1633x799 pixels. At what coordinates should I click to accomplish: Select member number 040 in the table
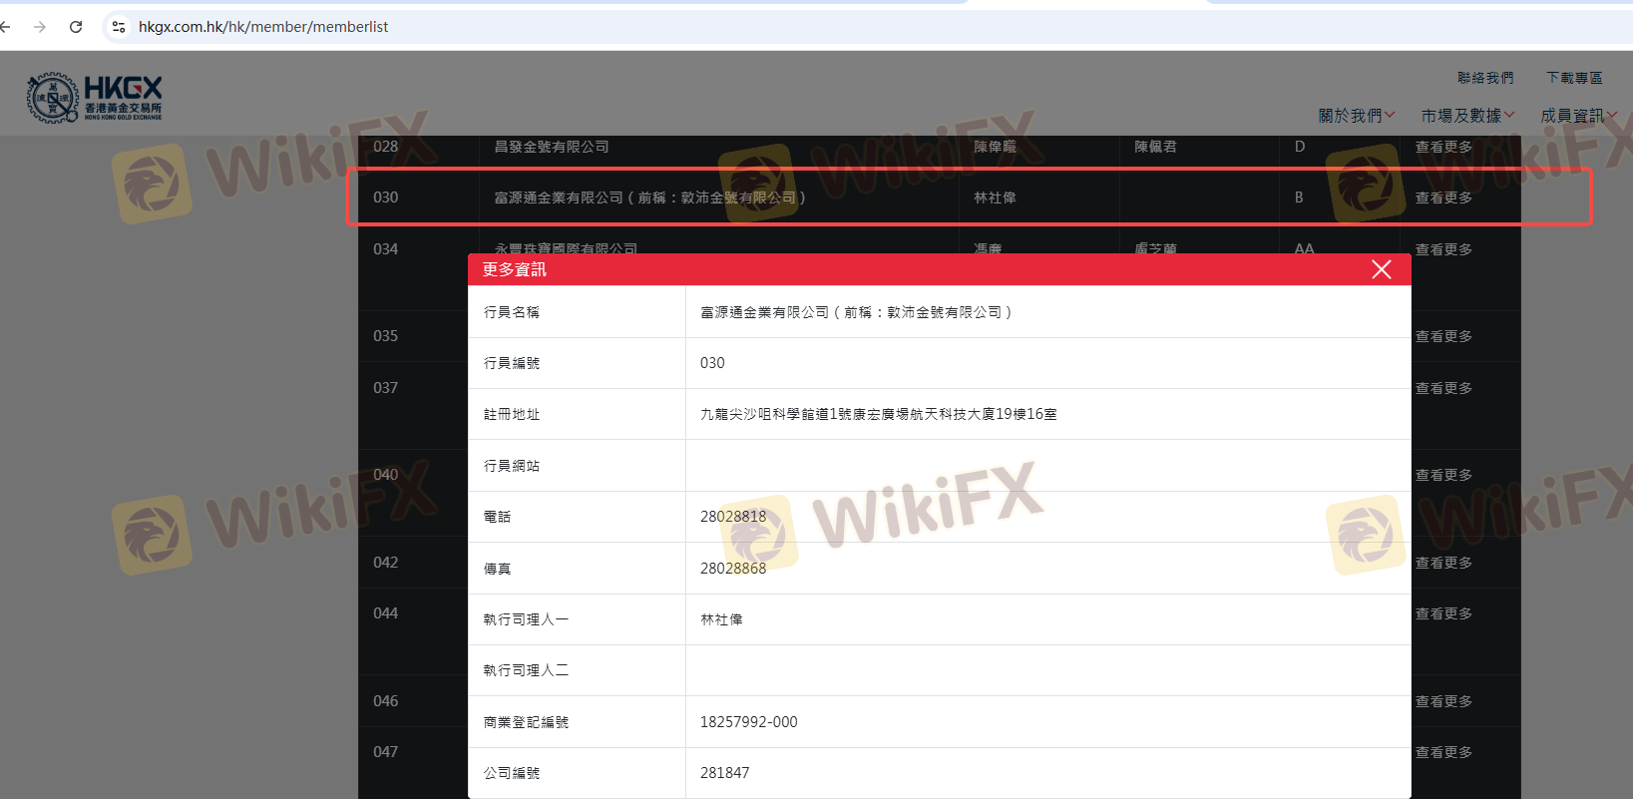(385, 475)
